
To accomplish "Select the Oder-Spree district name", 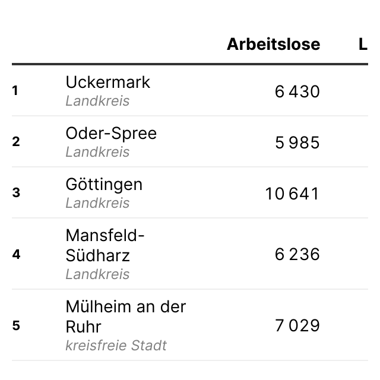I will [x=111, y=133].
